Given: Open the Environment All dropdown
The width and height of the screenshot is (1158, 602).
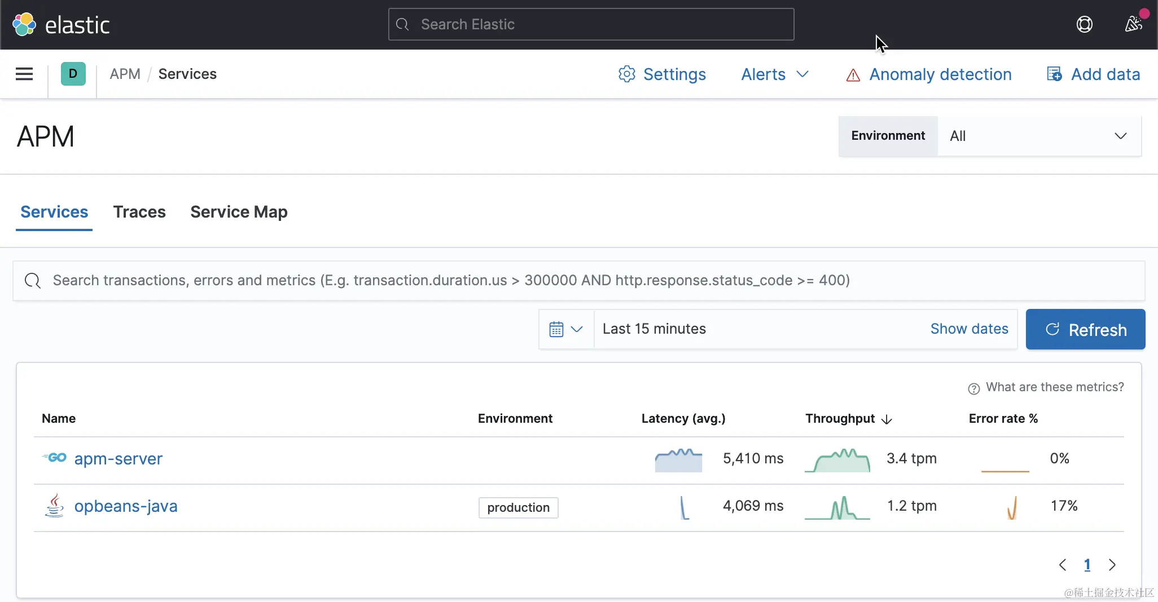Looking at the screenshot, I should [x=1038, y=136].
